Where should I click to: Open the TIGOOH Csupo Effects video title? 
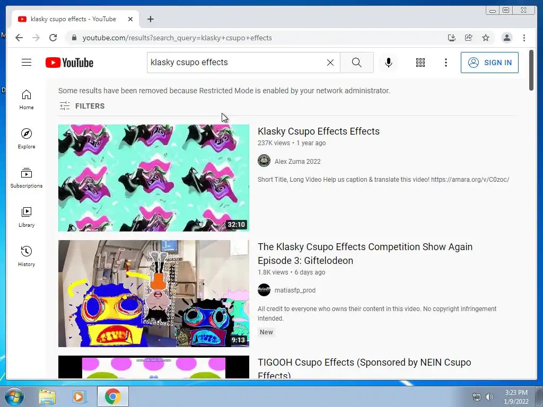[364, 368]
